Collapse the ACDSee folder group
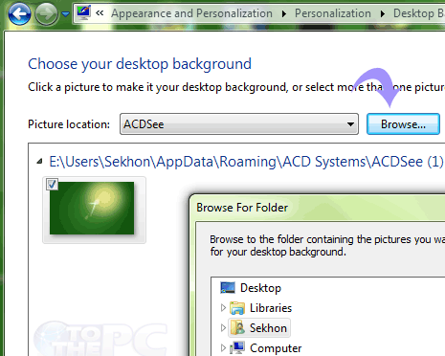Image resolution: width=445 pixels, height=356 pixels. click(x=39, y=162)
